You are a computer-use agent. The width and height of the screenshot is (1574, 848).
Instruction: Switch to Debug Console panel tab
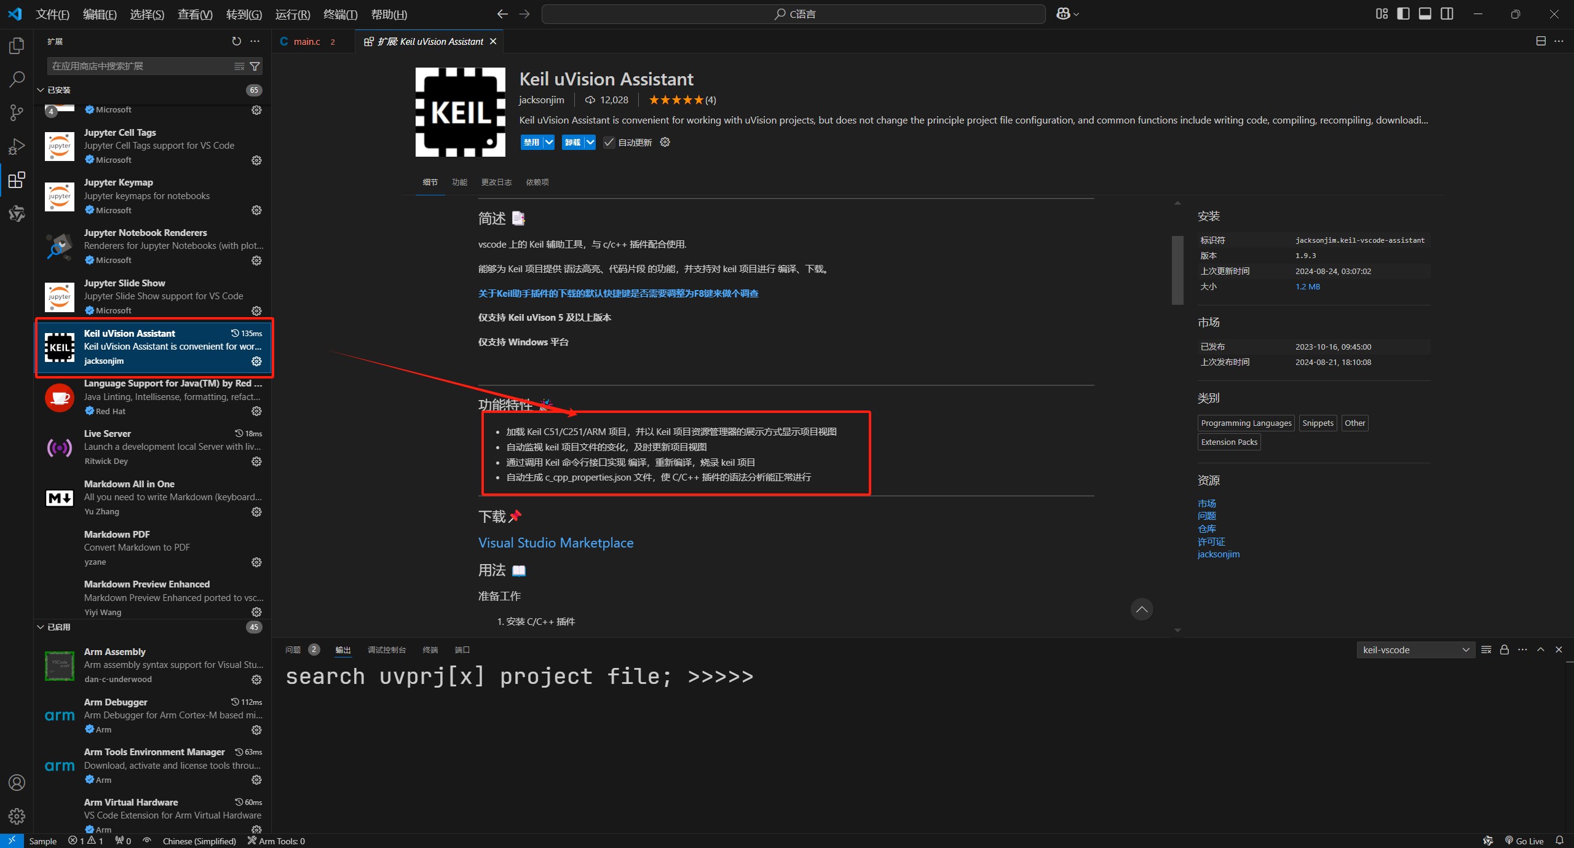(x=387, y=650)
